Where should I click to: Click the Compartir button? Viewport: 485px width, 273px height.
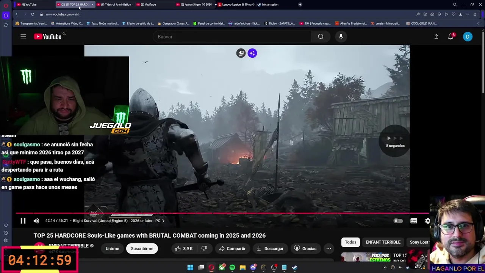pos(232,248)
